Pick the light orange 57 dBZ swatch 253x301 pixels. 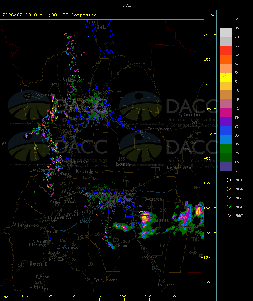(x=226, y=68)
